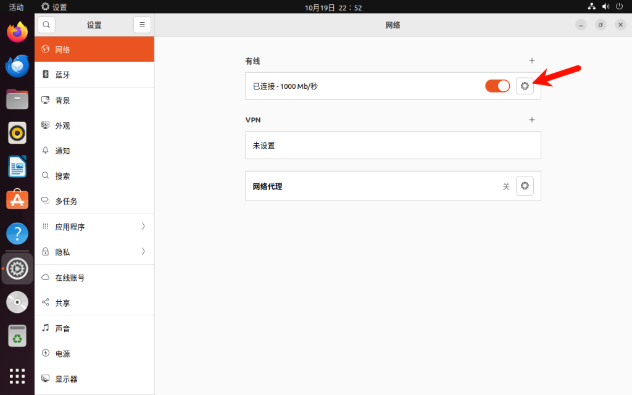
Task: Open wired connection gear settings
Action: 525,86
